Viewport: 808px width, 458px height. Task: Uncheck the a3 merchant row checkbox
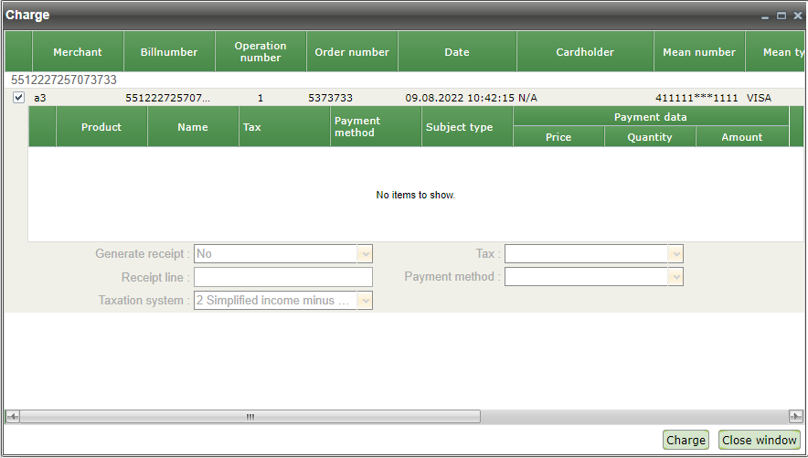pos(18,98)
